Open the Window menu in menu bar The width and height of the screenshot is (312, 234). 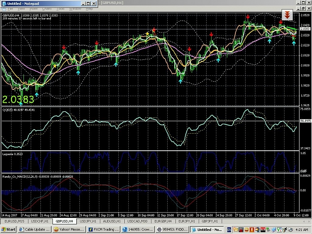coord(75,9)
